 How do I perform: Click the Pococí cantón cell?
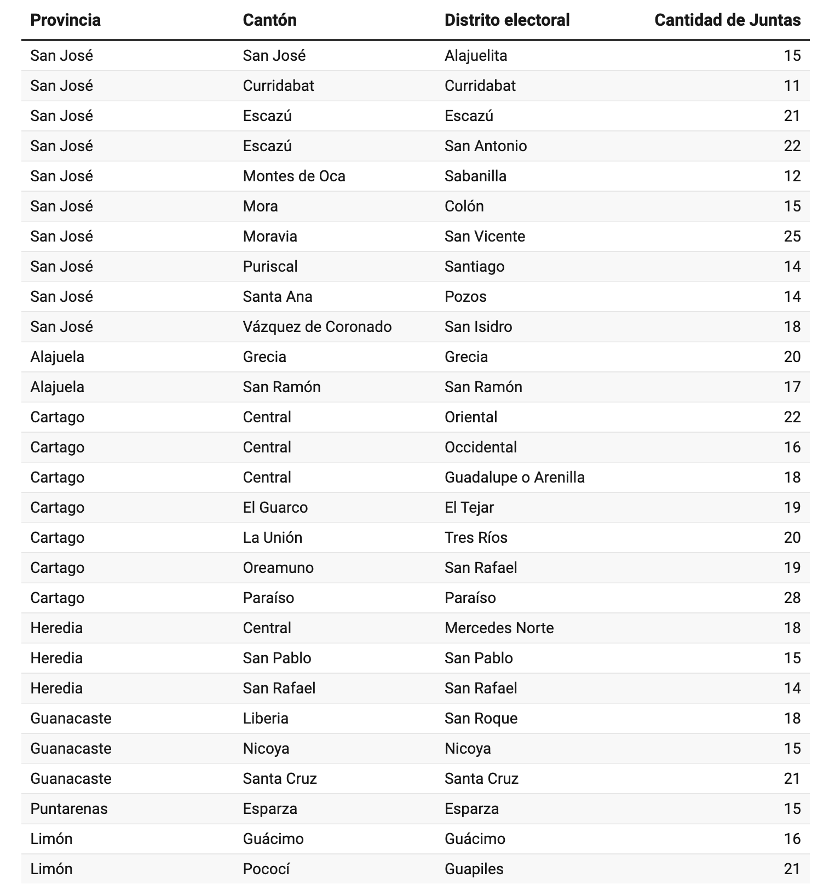click(266, 869)
